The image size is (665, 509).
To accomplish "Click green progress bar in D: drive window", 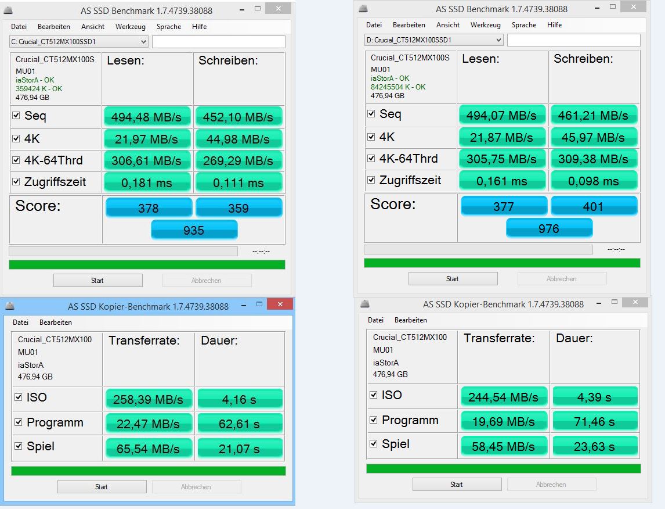I will tap(502, 263).
